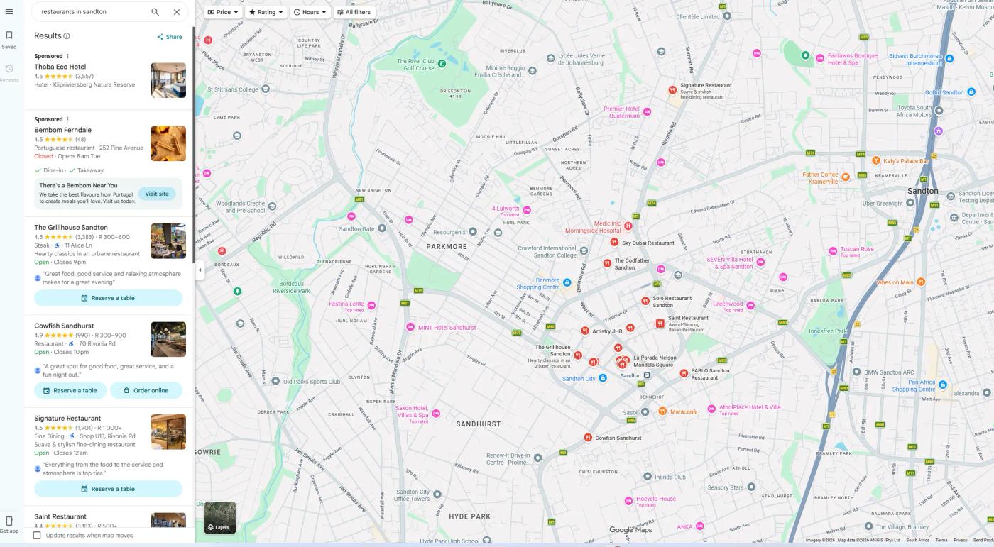The height and width of the screenshot is (547, 994).
Task: Select Cowfish Sandhurst pin on the map
Action: [588, 438]
